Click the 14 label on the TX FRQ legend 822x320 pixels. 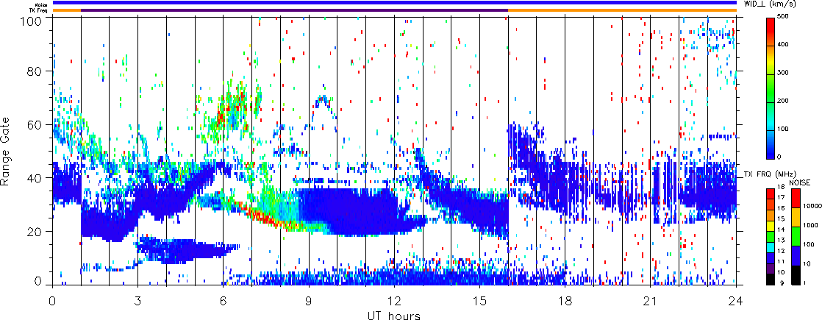pyautogui.click(x=781, y=230)
